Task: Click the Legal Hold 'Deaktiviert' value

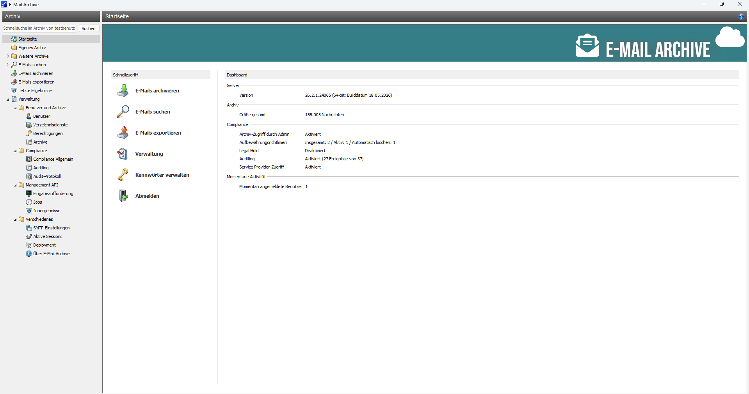Action: point(315,151)
